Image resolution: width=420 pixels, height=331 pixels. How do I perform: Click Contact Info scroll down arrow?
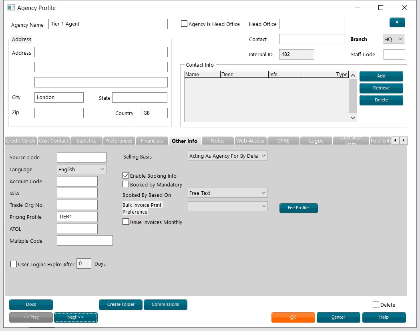click(353, 118)
